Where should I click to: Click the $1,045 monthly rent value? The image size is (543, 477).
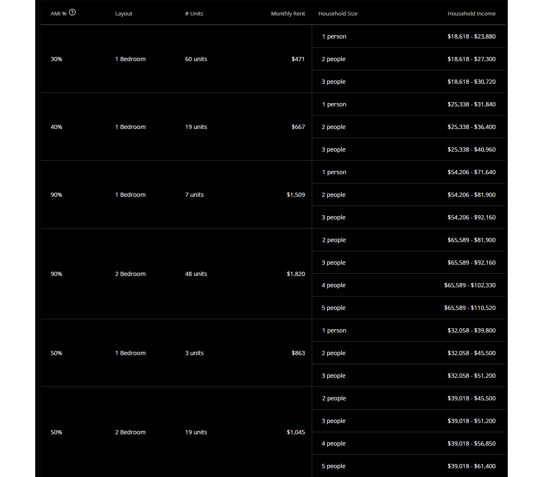coord(296,432)
